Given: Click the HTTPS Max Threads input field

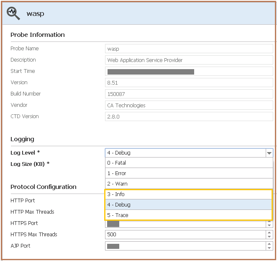Looking at the screenshot, I should click(x=184, y=235).
